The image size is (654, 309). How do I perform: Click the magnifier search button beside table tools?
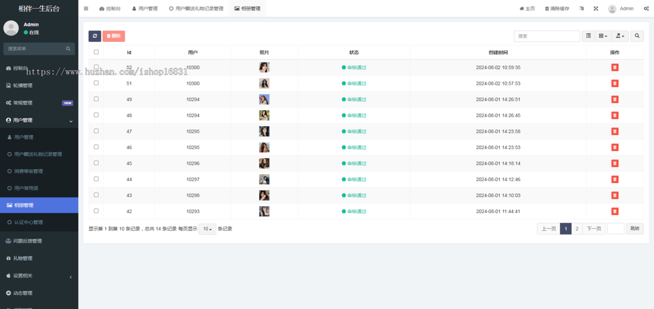tap(637, 36)
